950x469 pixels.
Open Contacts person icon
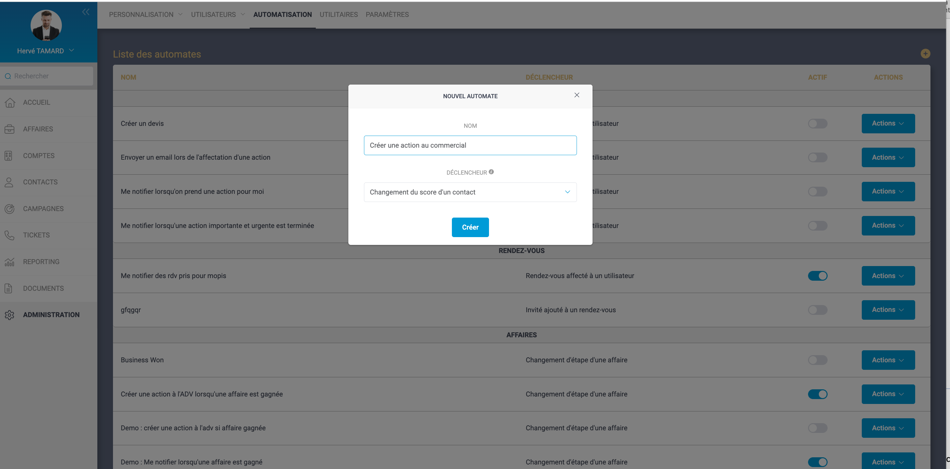pyautogui.click(x=9, y=182)
